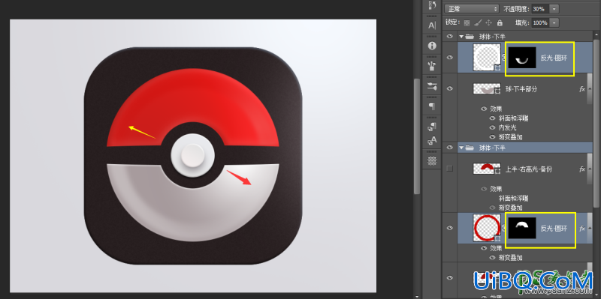This screenshot has height=299, width=601.
Task: Click fx icon on red-ring 反光-圆环 layer
Action: (x=581, y=229)
